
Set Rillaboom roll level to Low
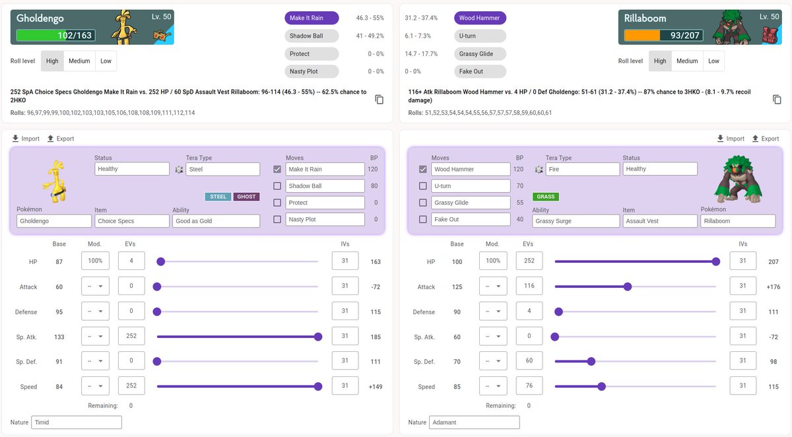point(714,61)
